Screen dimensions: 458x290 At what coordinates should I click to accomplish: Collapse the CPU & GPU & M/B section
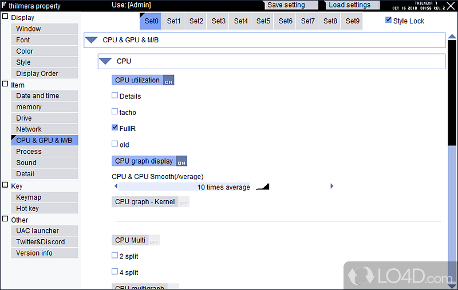(92, 40)
